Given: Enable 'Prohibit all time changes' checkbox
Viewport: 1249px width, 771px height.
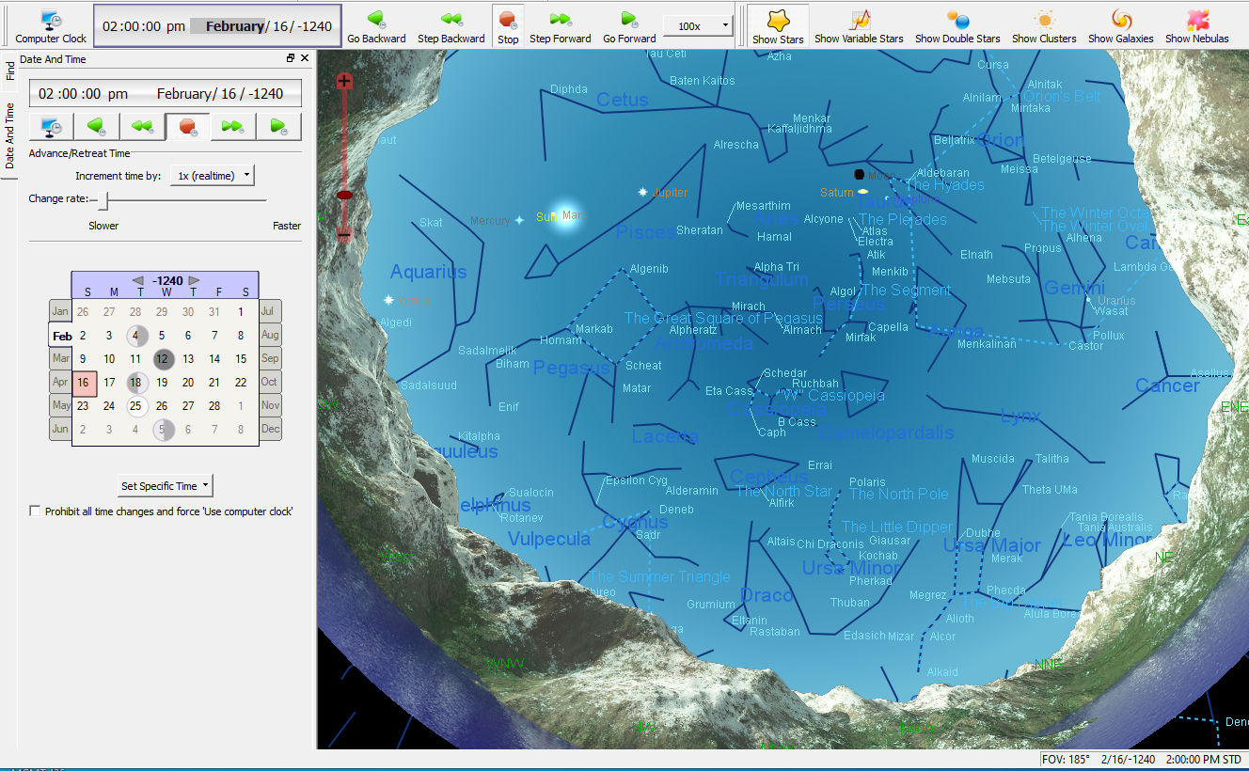Looking at the screenshot, I should [36, 511].
